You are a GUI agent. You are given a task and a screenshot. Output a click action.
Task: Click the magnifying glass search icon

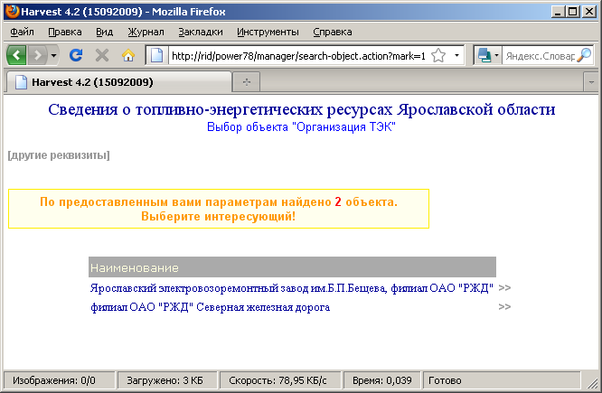pyautogui.click(x=584, y=55)
